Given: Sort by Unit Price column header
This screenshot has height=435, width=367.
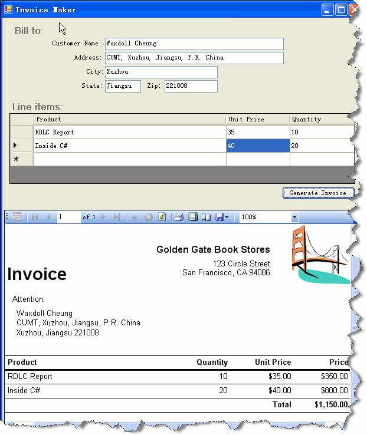Looking at the screenshot, I should [x=258, y=120].
